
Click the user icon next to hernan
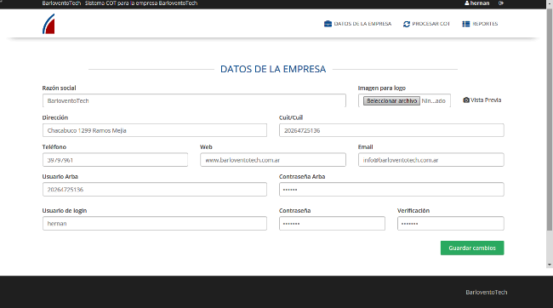point(466,3)
